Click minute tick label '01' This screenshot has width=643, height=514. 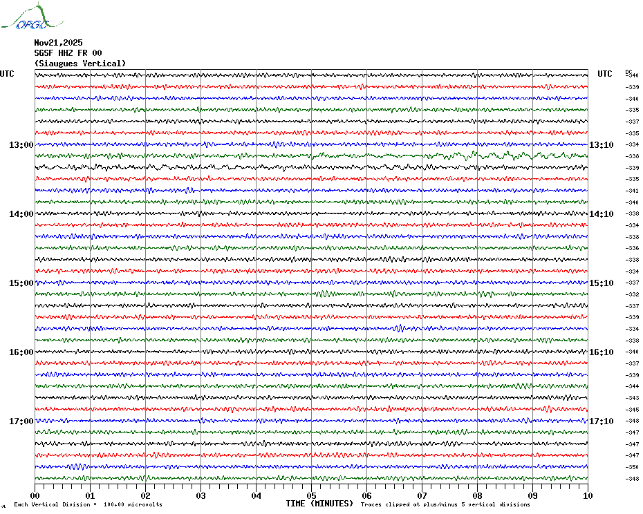[90, 495]
